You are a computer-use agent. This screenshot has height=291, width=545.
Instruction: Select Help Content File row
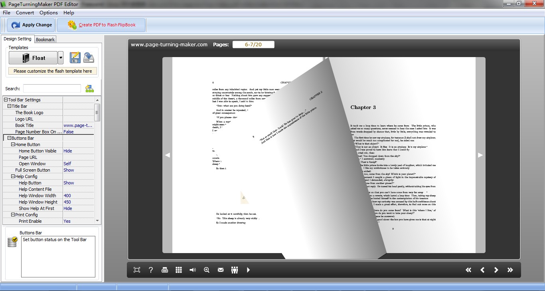coord(49,189)
